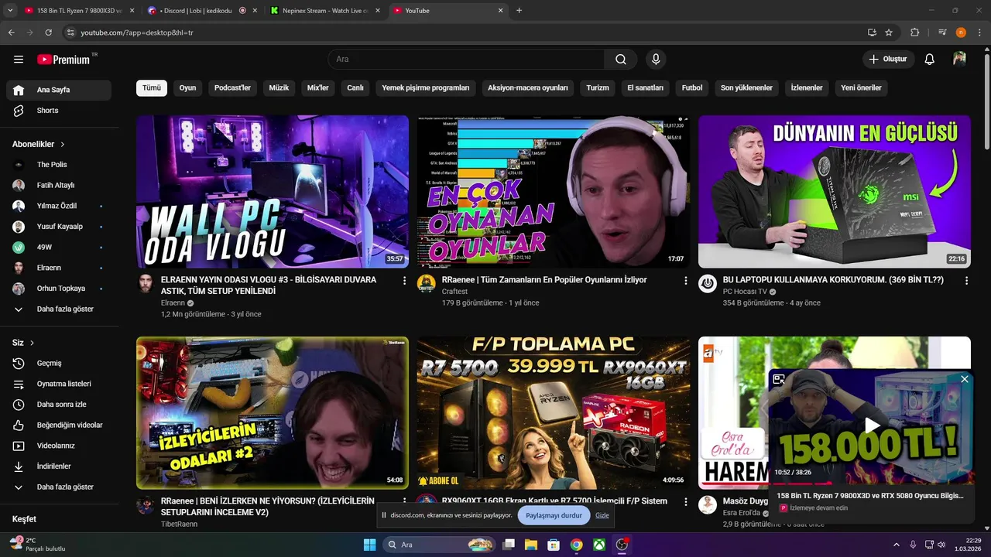The image size is (991, 557).
Task: Close the miniplayer
Action: (x=964, y=379)
